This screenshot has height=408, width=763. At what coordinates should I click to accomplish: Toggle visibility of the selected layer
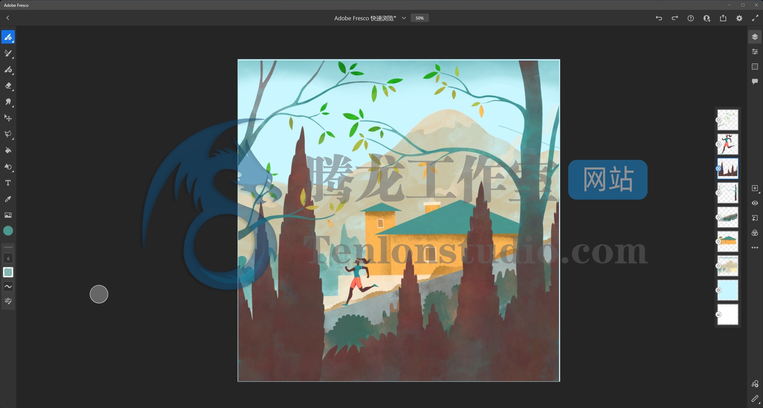pos(755,203)
